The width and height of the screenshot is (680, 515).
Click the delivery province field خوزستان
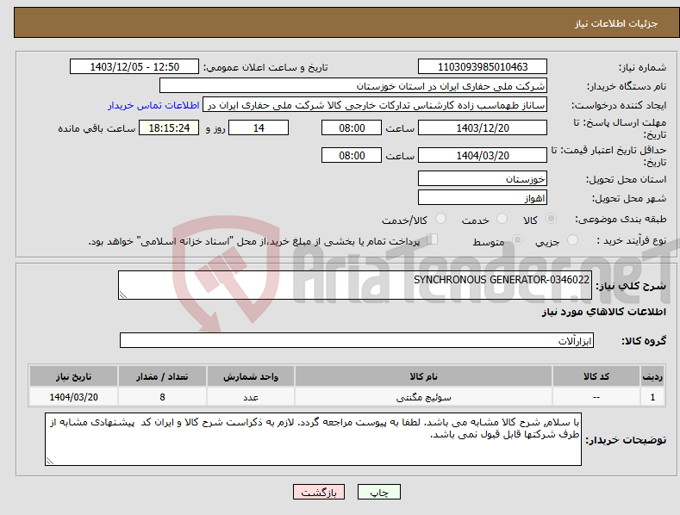pos(483,178)
